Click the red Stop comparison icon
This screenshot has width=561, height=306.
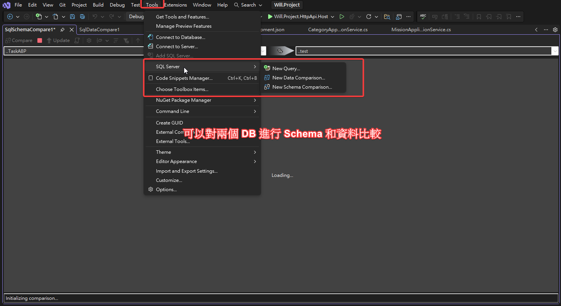40,40
